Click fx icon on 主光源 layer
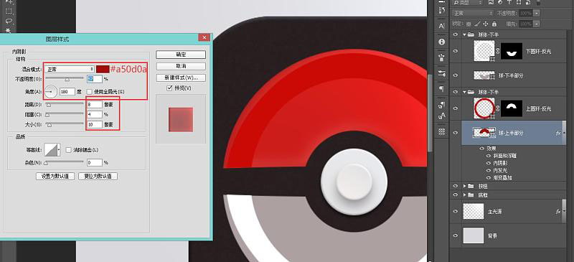This screenshot has height=262, width=574. [x=558, y=212]
